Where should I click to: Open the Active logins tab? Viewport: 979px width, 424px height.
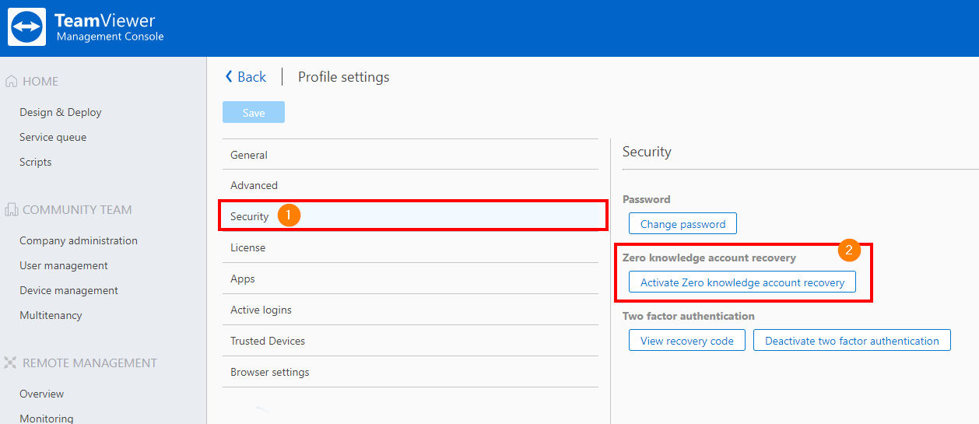(410, 310)
